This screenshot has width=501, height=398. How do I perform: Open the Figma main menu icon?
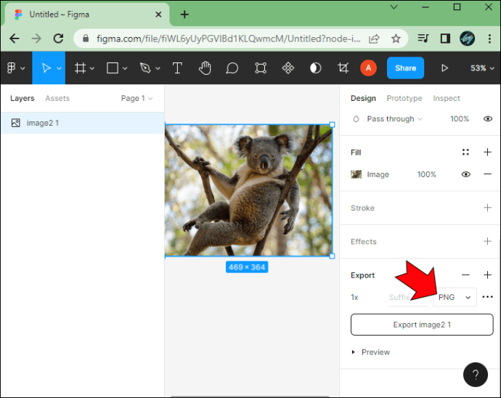pyautogui.click(x=11, y=68)
